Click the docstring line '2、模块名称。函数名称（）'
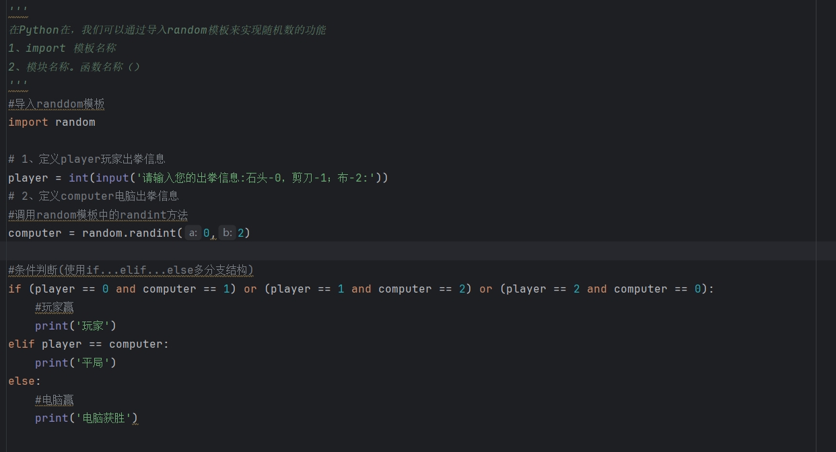This screenshot has height=452, width=836. pos(74,67)
